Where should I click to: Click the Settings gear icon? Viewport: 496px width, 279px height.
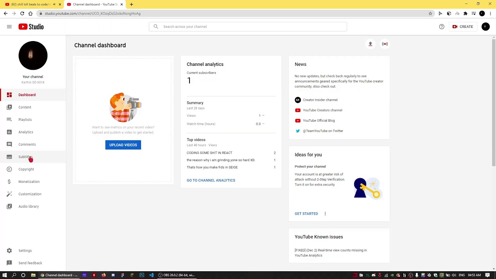[9, 251]
